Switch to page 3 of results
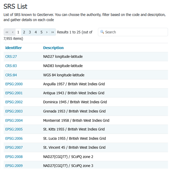The width and height of the screenshot is (170, 169). click(30, 32)
